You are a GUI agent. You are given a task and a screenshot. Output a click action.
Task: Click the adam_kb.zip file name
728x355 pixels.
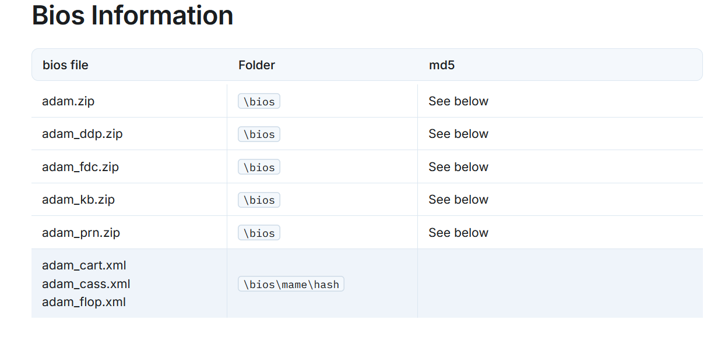[x=78, y=200]
